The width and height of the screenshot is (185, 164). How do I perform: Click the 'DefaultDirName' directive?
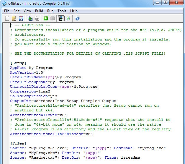pyautogui.click(x=27, y=77)
